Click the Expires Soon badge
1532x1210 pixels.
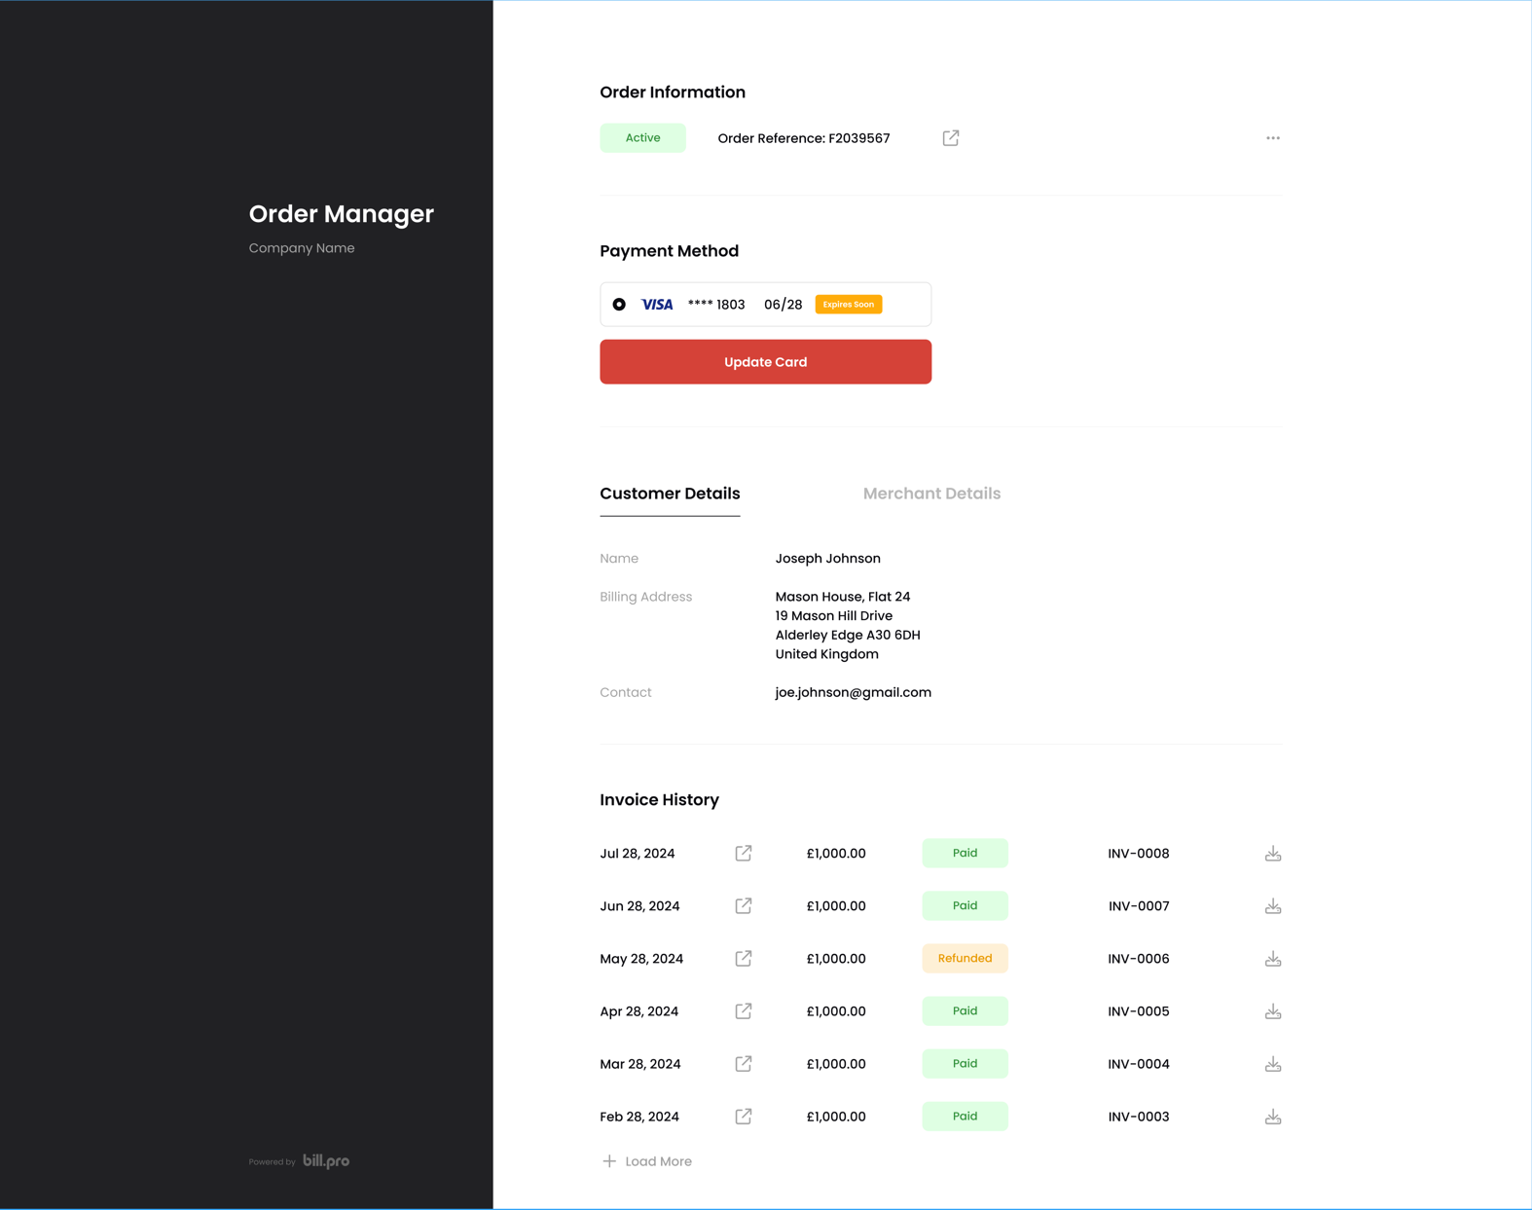pos(849,305)
